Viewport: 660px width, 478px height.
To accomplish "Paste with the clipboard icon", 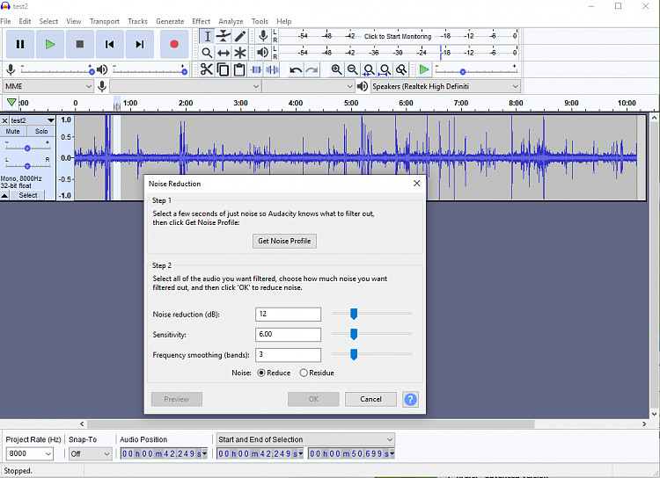I will pos(239,69).
